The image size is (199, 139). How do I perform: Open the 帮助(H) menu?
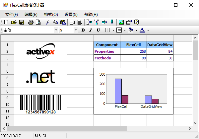tap(91, 15)
